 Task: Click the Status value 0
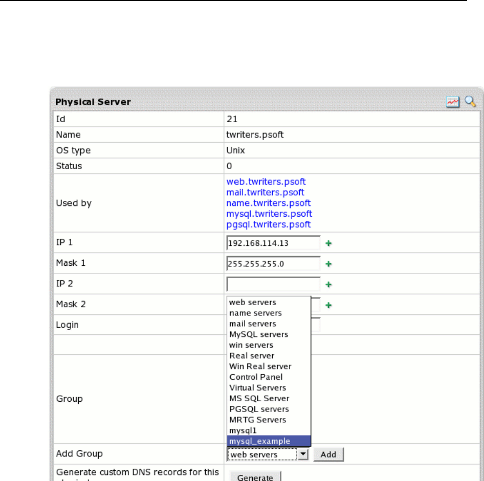[229, 166]
